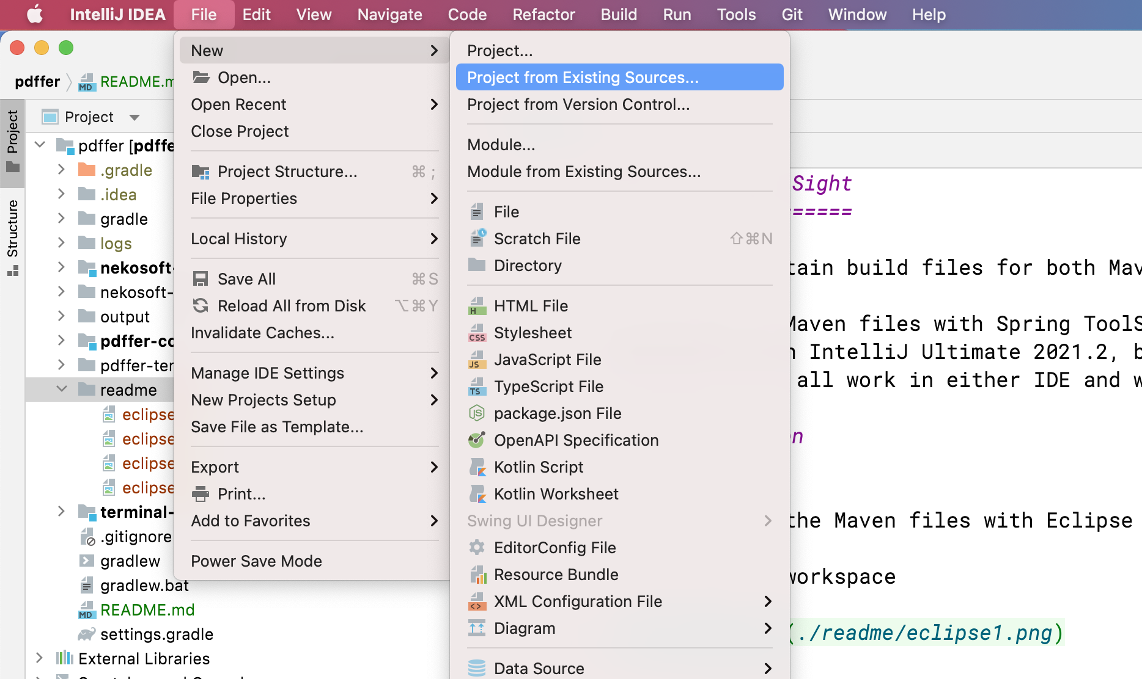Create a new Stylesheet

(532, 332)
